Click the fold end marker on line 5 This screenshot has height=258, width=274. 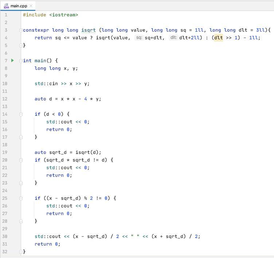[x=21, y=45]
